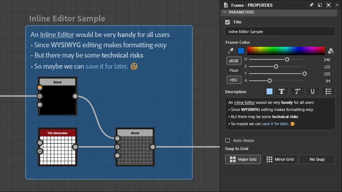Select the Tile Generator node
This screenshot has width=342, height=192.
pos(58,147)
